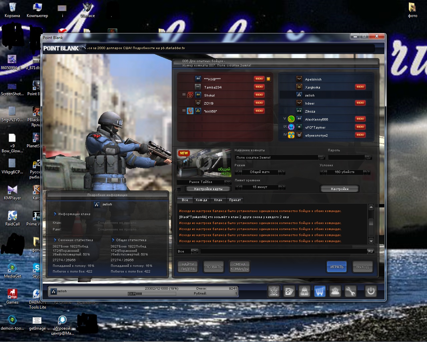This screenshot has width=427, height=342.
Task: Switch to the Приват chat tab
Action: (x=235, y=200)
